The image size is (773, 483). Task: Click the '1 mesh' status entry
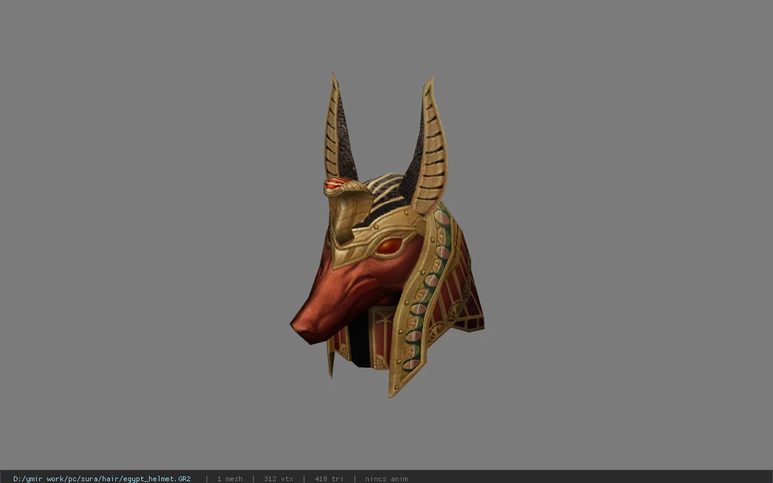[x=230, y=479]
